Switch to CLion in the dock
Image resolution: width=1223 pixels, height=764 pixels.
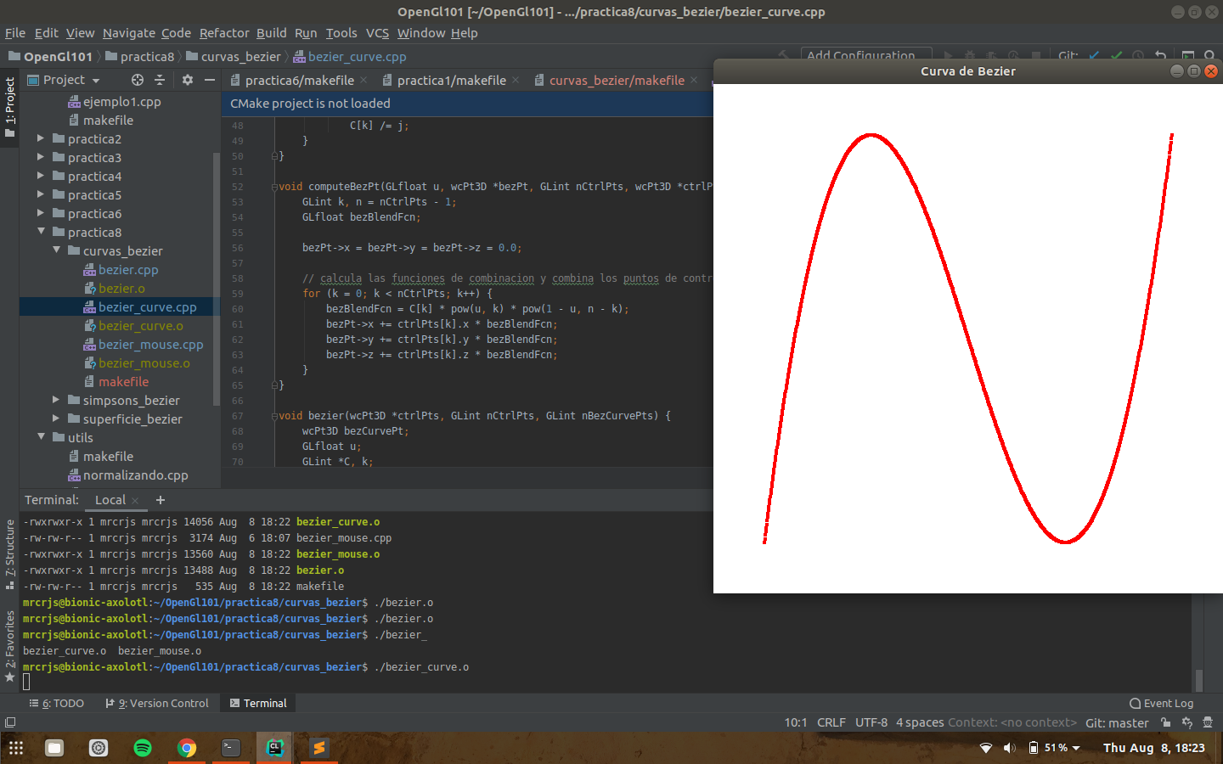pos(275,748)
